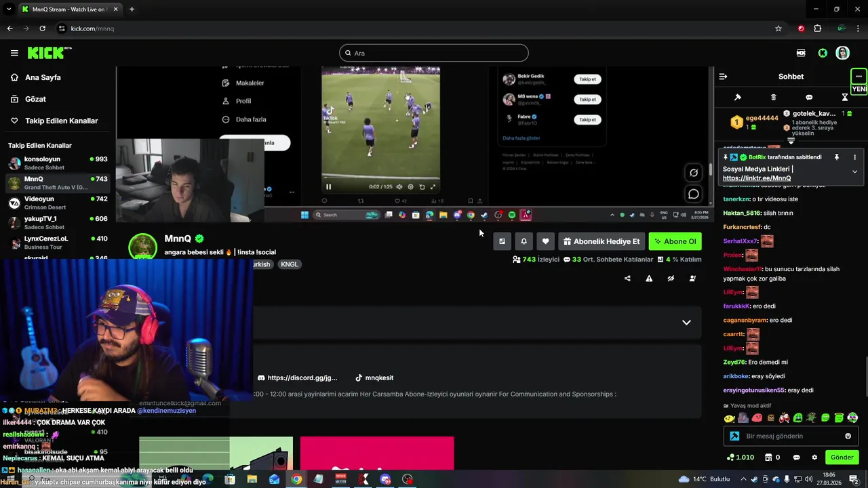Viewport: 868px width, 488px height.
Task: Open the Videoyun channel in sidebar
Action: click(58, 203)
